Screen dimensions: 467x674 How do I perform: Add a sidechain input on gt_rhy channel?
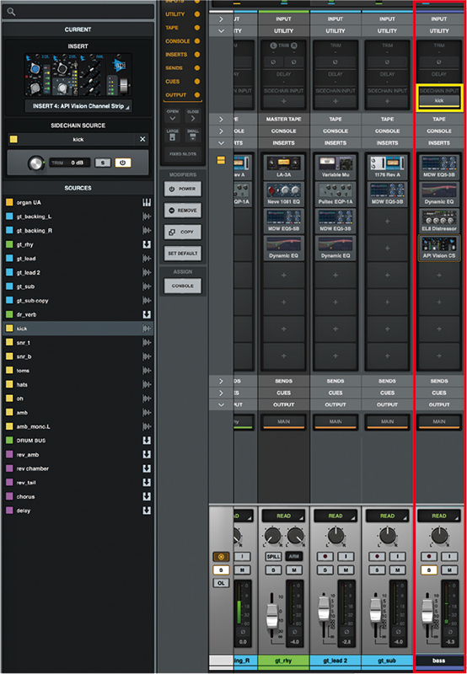(x=283, y=101)
